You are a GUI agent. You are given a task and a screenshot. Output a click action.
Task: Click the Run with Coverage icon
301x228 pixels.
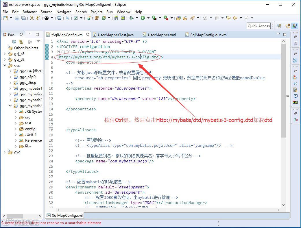click(x=154, y=18)
